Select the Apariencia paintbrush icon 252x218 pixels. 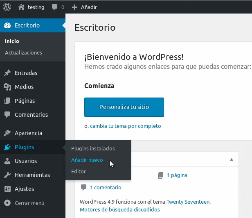pyautogui.click(x=7, y=133)
